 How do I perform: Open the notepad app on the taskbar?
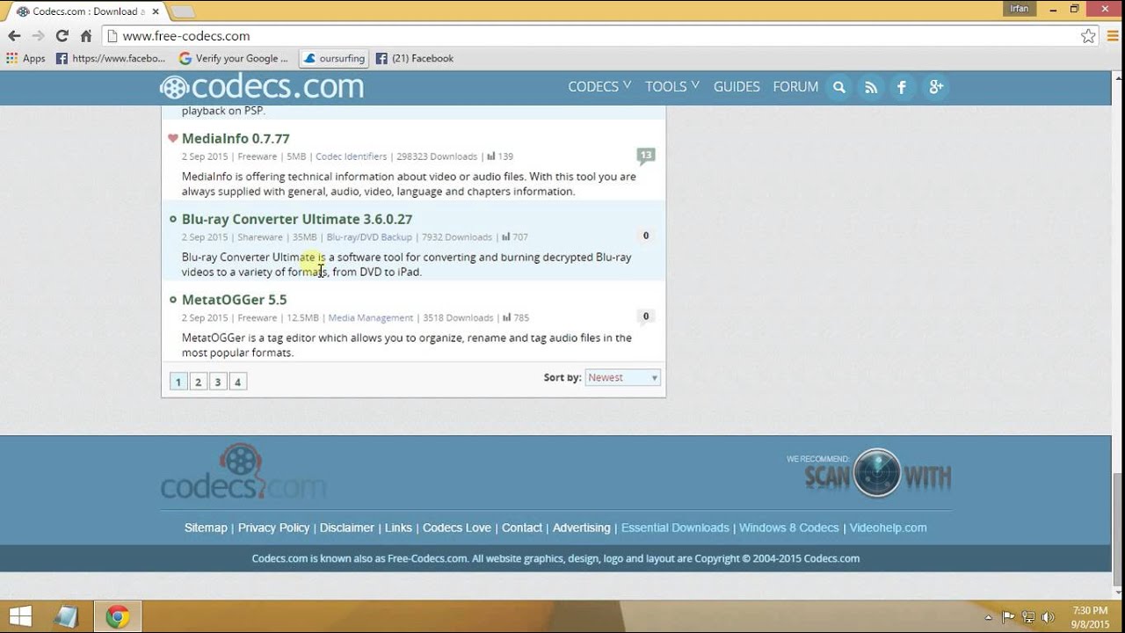click(x=66, y=616)
